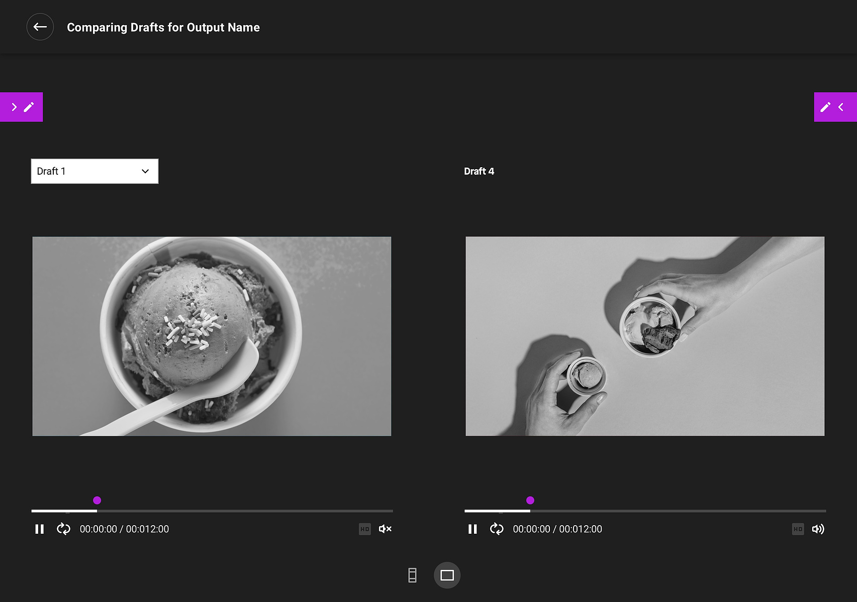Expand the right purple edit panel chevron
Image resolution: width=857 pixels, height=602 pixels.
[841, 107]
